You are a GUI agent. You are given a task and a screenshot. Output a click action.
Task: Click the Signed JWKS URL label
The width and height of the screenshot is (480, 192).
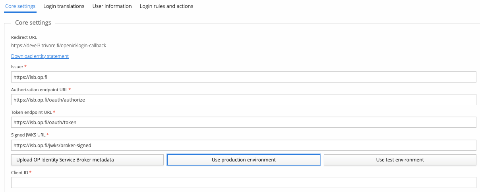click(28, 135)
